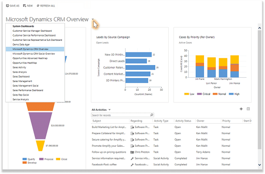Click the Save As icon
Image resolution: width=265 pixels, height=174 pixels.
[7, 6]
